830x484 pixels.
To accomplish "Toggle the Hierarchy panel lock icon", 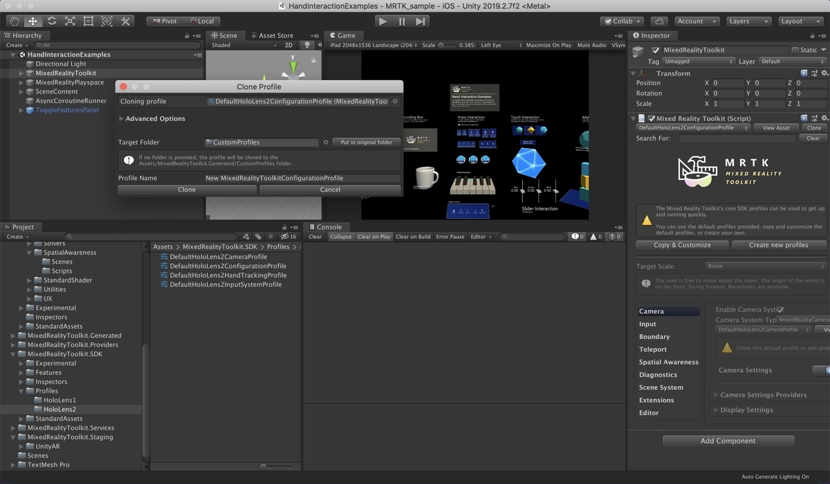I will [x=187, y=35].
